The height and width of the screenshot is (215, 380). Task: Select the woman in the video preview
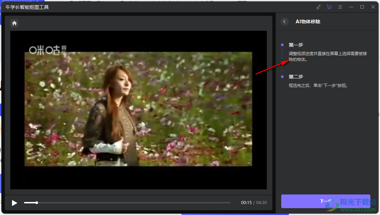pos(110,116)
